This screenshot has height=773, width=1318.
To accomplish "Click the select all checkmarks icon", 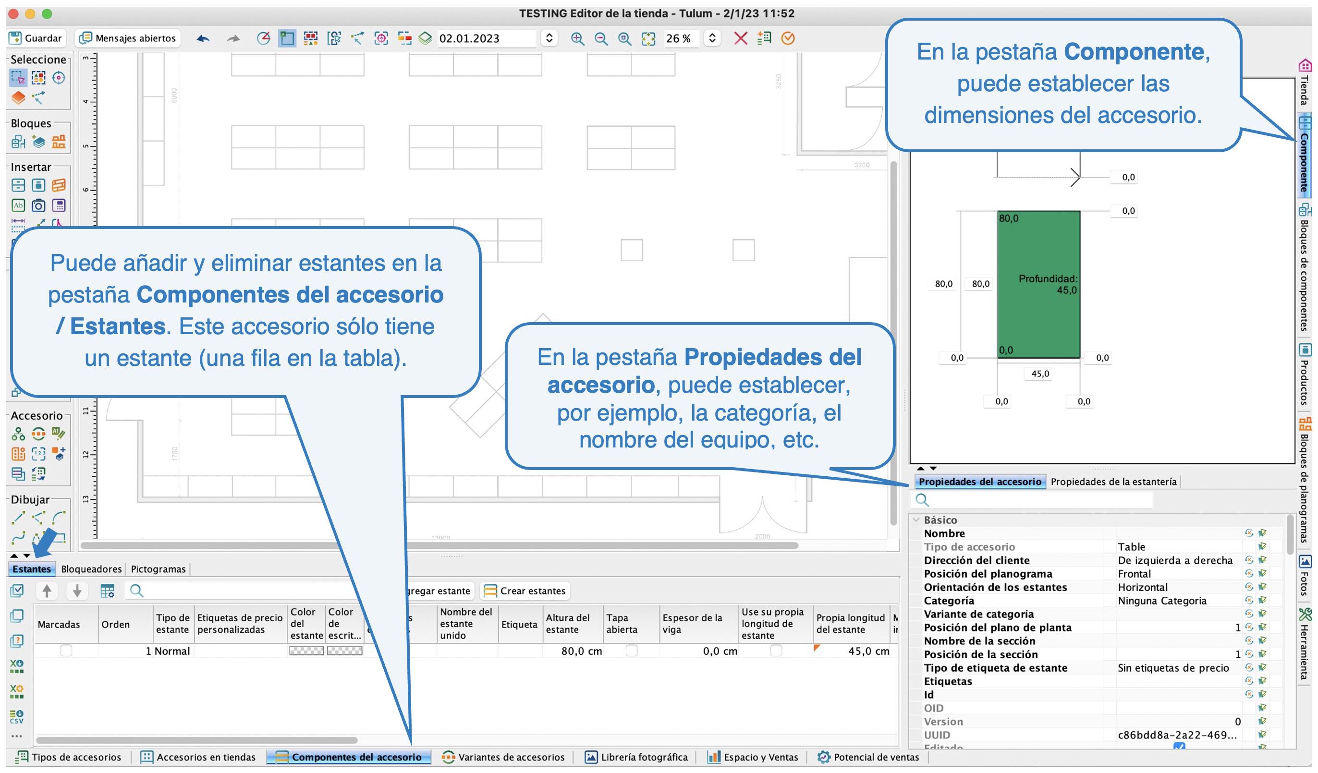I will pyautogui.click(x=16, y=591).
